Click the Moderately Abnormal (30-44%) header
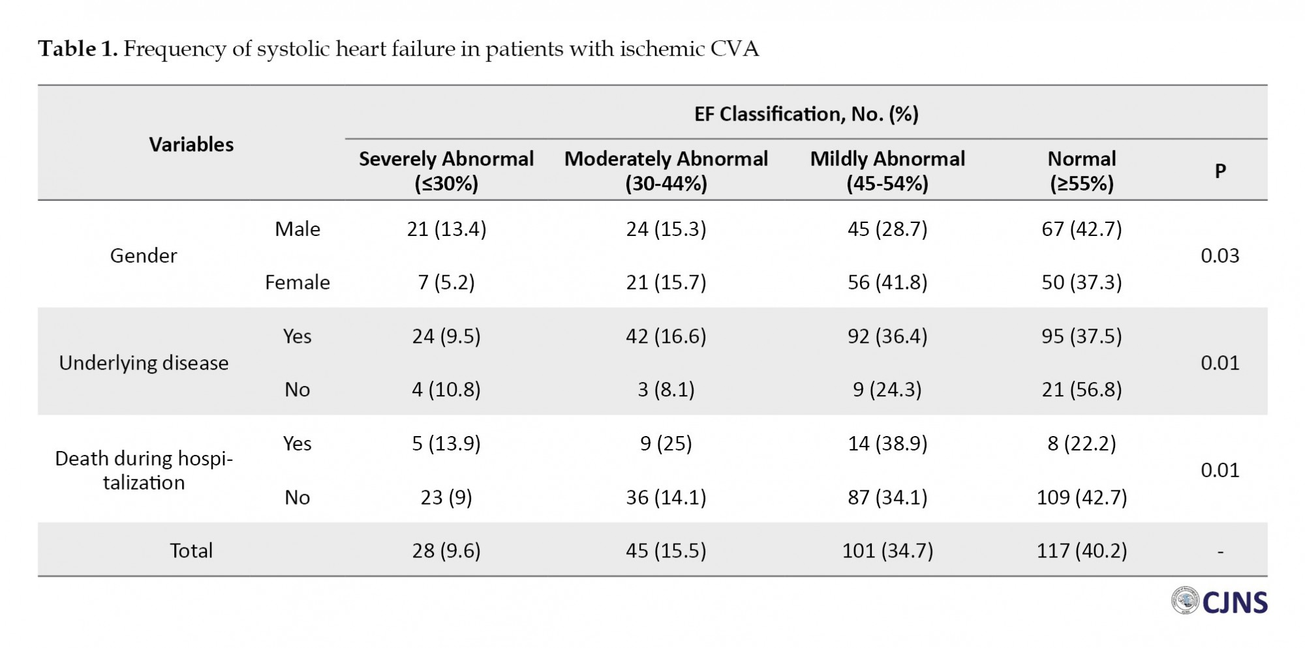Screen dimensions: 1305x648 point(666,171)
